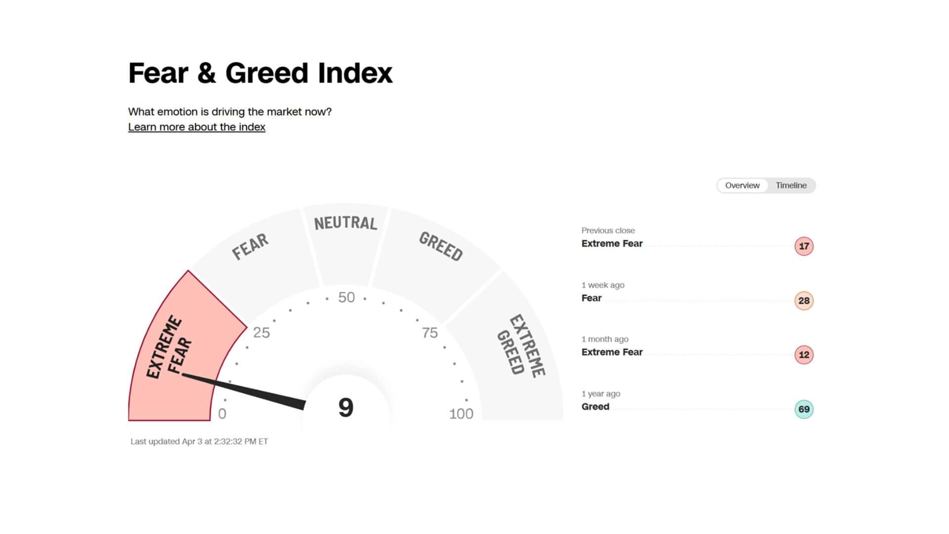949x534 pixels.
Task: Click the 'Fear' label under 1 week ago
Action: click(x=591, y=298)
